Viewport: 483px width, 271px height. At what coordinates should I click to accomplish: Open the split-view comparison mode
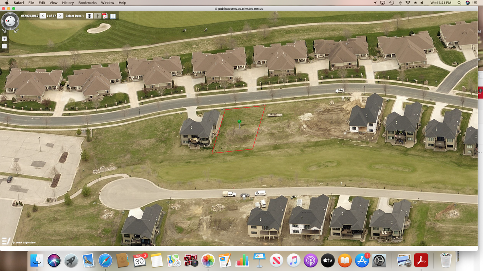114,16
